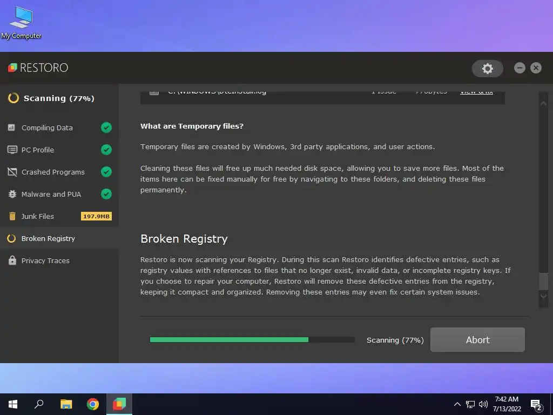Click the green scan progress bar
The image size is (553, 415).
tap(229, 339)
